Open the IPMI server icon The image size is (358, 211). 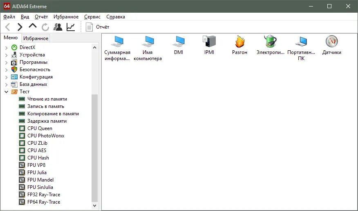pos(209,45)
